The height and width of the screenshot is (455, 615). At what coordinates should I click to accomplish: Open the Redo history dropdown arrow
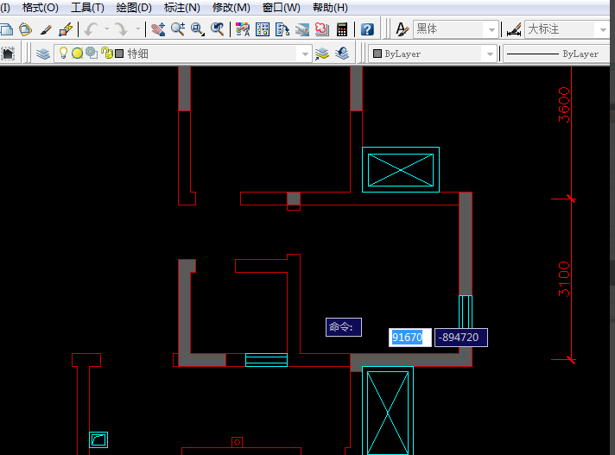coord(137,29)
